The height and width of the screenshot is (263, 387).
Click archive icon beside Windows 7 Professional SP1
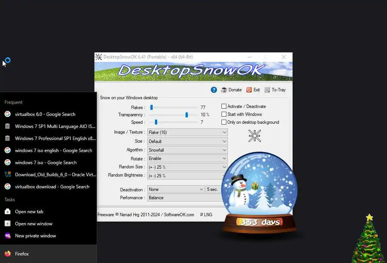[x=8, y=138]
